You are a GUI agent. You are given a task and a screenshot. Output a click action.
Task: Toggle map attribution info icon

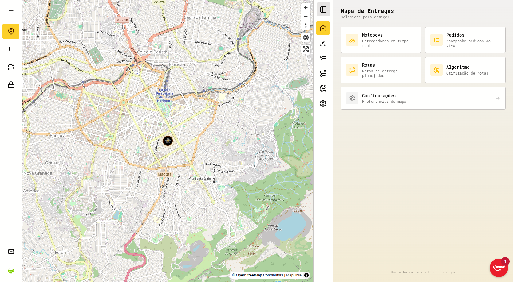tap(306, 275)
